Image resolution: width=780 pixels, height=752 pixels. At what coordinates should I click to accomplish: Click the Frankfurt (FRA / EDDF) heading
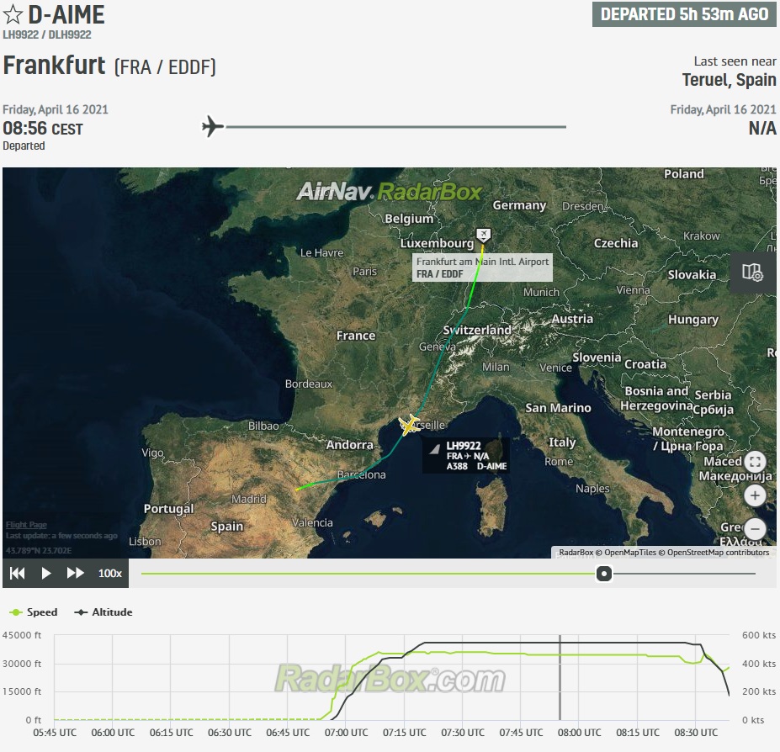(109, 66)
